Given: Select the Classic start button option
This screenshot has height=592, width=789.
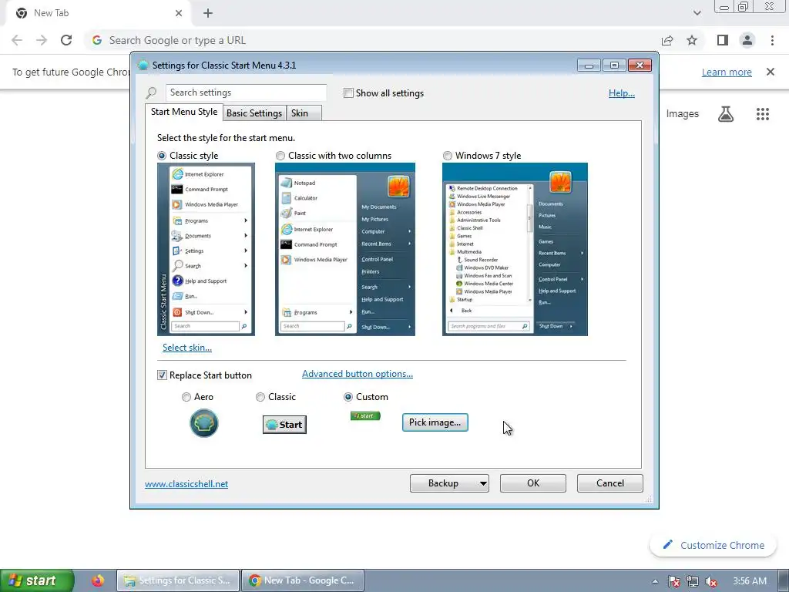Looking at the screenshot, I should pyautogui.click(x=260, y=397).
